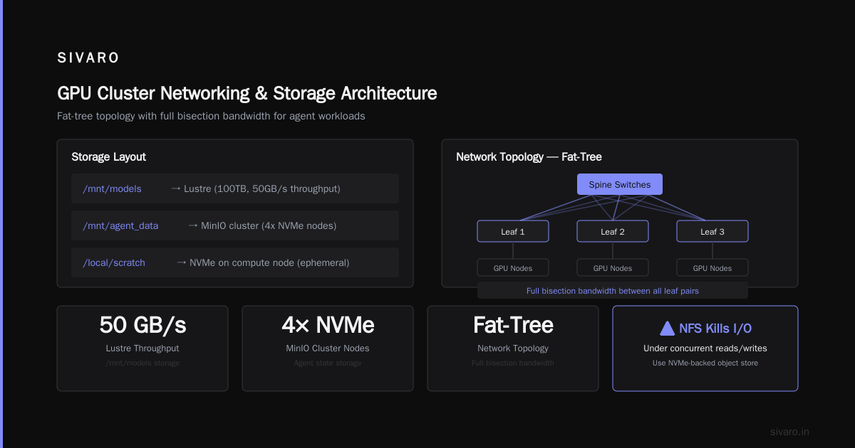
Task: Click GPU Nodes box under Leaf 2
Action: (x=613, y=268)
